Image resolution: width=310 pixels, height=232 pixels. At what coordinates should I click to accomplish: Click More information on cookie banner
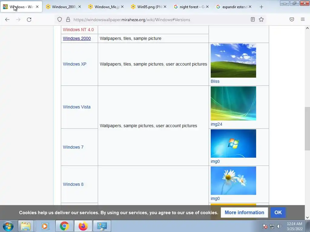click(244, 212)
